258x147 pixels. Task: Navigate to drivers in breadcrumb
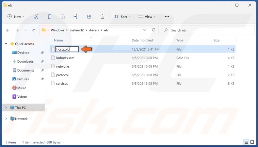pos(94,30)
